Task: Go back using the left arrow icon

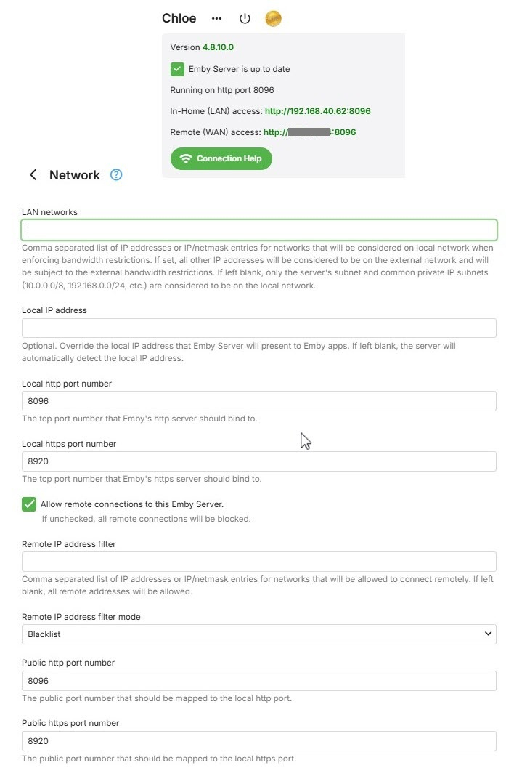Action: (x=33, y=175)
